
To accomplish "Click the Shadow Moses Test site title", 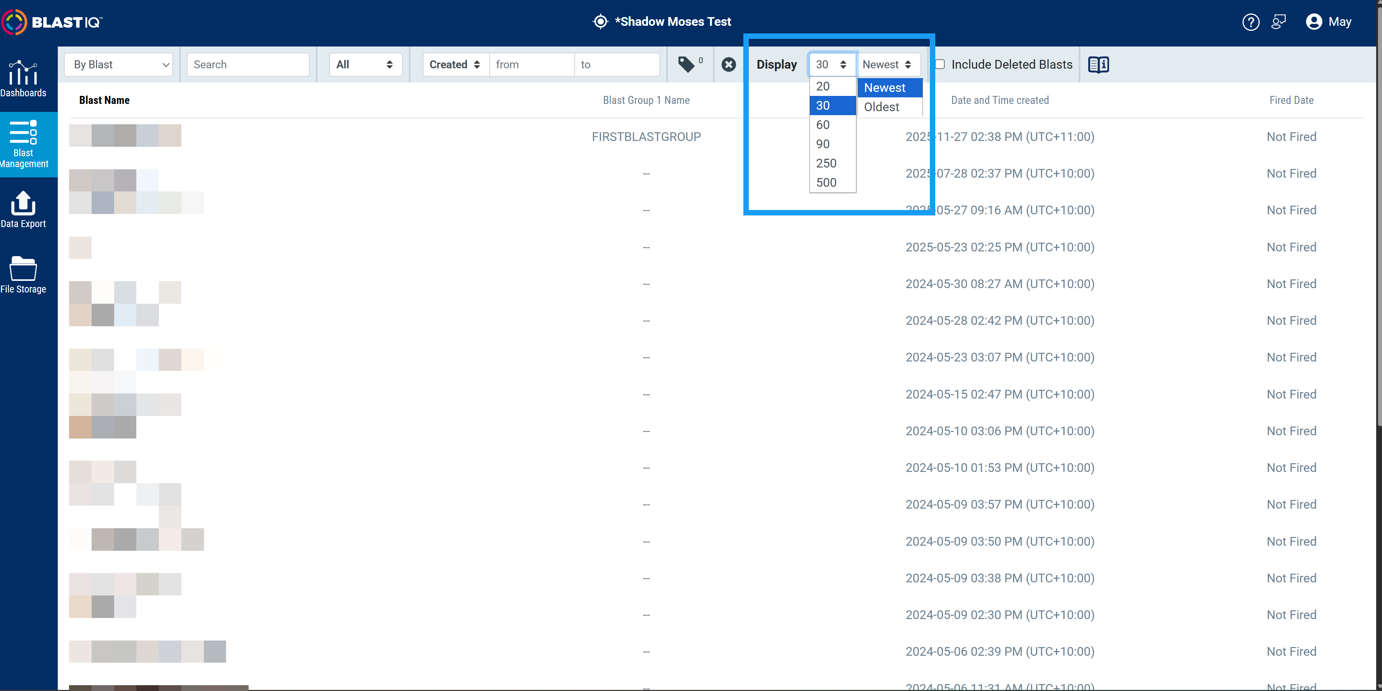I will (x=673, y=21).
